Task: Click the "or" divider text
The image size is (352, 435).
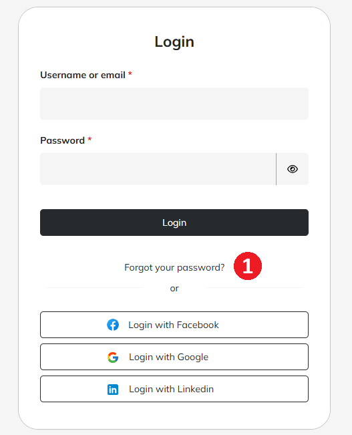Action: click(174, 289)
